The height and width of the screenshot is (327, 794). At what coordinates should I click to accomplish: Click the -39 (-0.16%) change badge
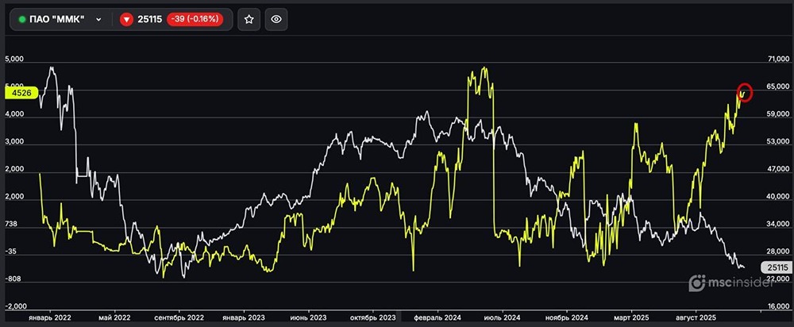pos(195,19)
